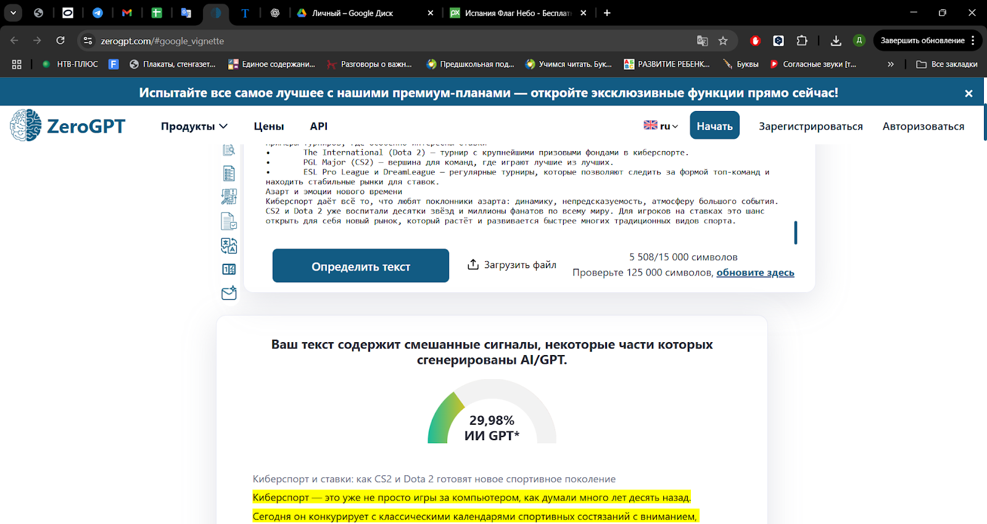
Task: Click the 5 508/15 000 символов counter
Action: click(683, 257)
